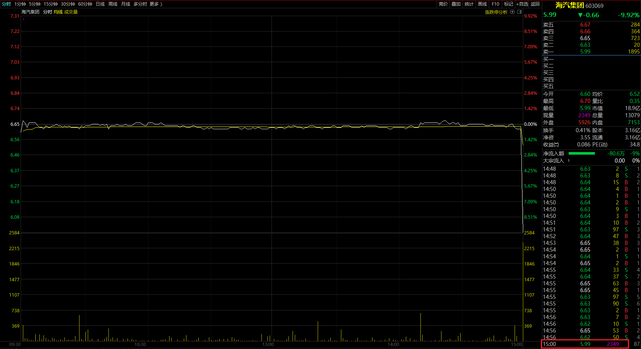This screenshot has width=641, height=349.
Task: Click the 返回 back button
Action: pyautogui.click(x=535, y=4)
